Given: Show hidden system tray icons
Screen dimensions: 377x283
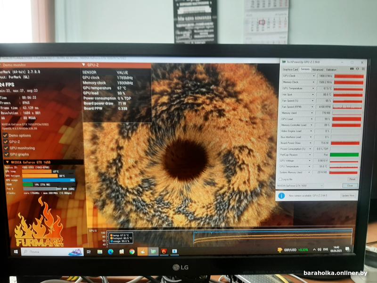Looking at the screenshot, I should click(314, 250).
